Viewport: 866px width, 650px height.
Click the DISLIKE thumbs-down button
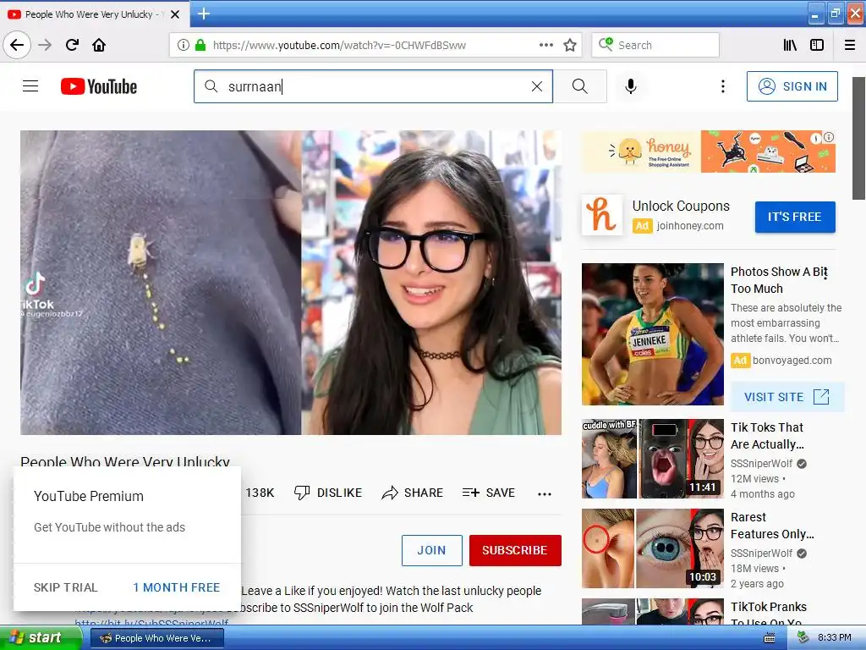click(328, 493)
